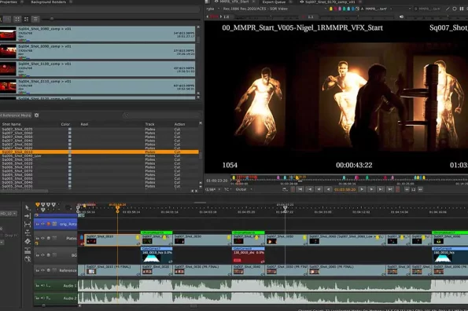Image resolution: width=468 pixels, height=311 pixels.
Task: Mute the Audio 1 track speaker
Action: click(42, 285)
